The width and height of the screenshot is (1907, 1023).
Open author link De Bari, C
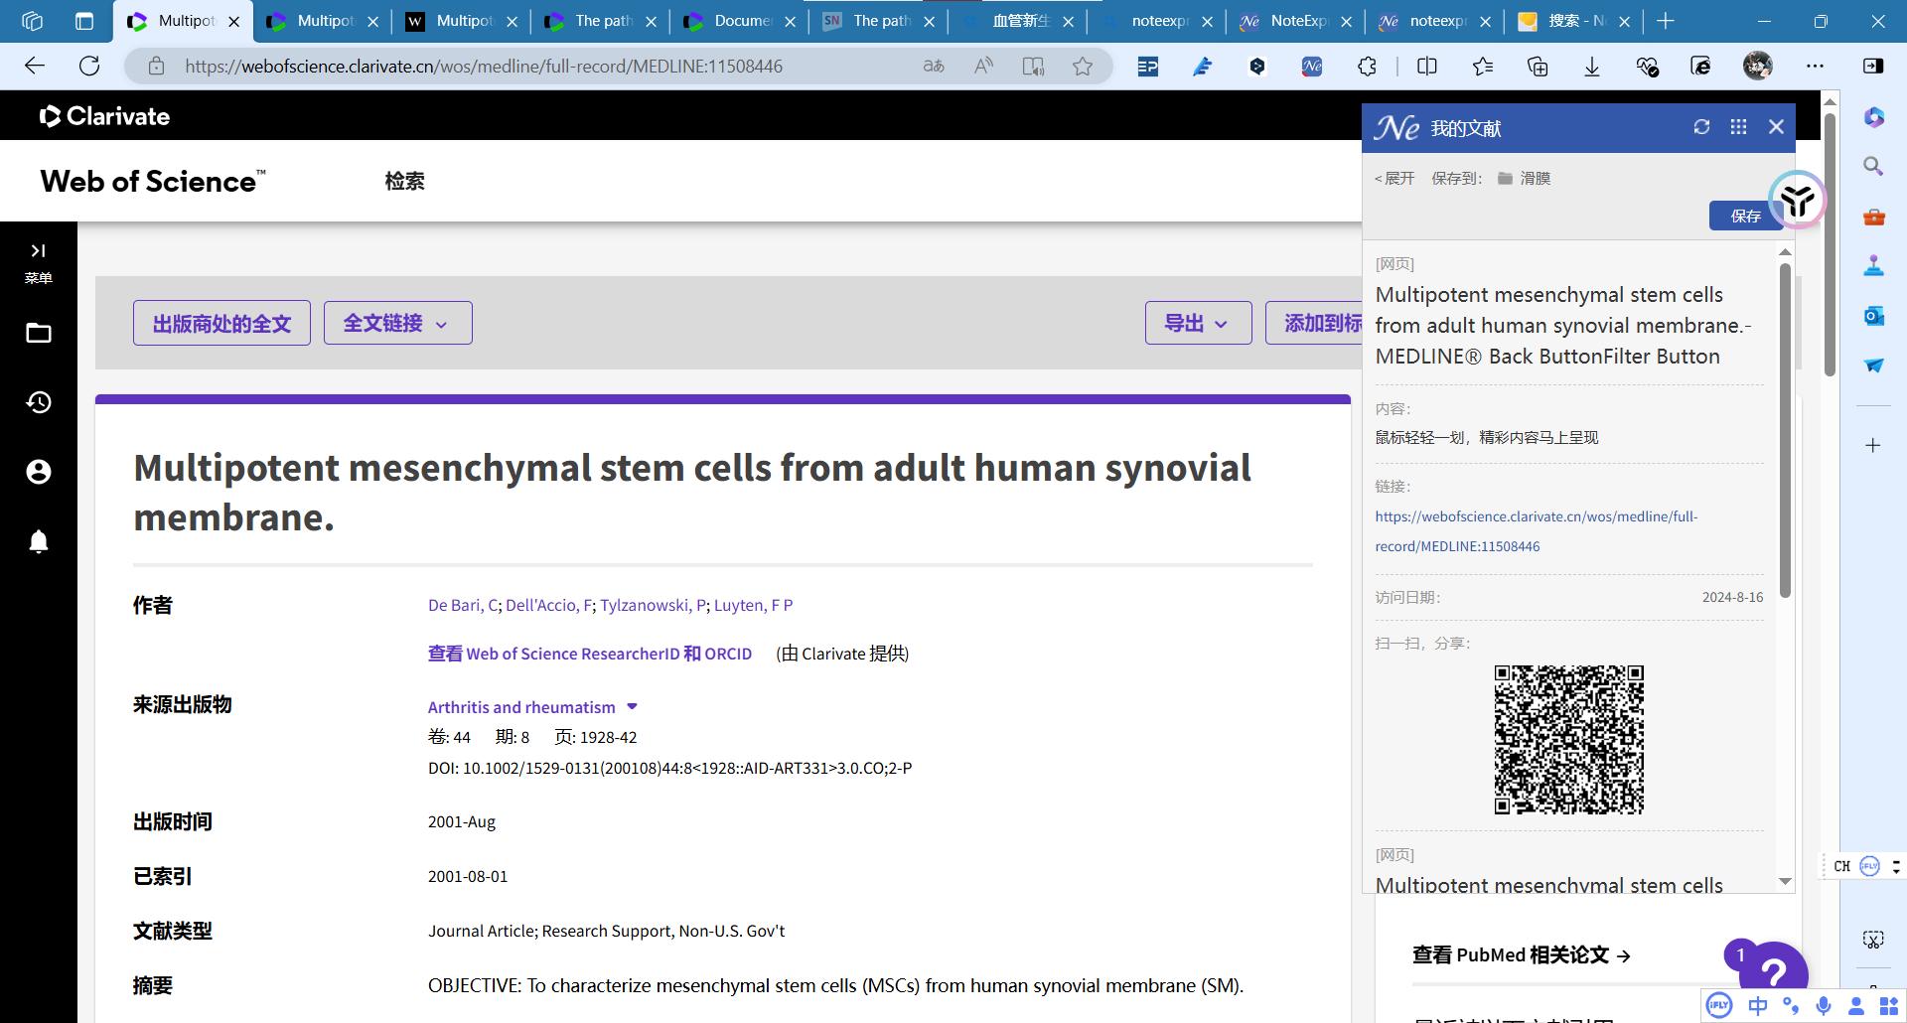coord(463,605)
